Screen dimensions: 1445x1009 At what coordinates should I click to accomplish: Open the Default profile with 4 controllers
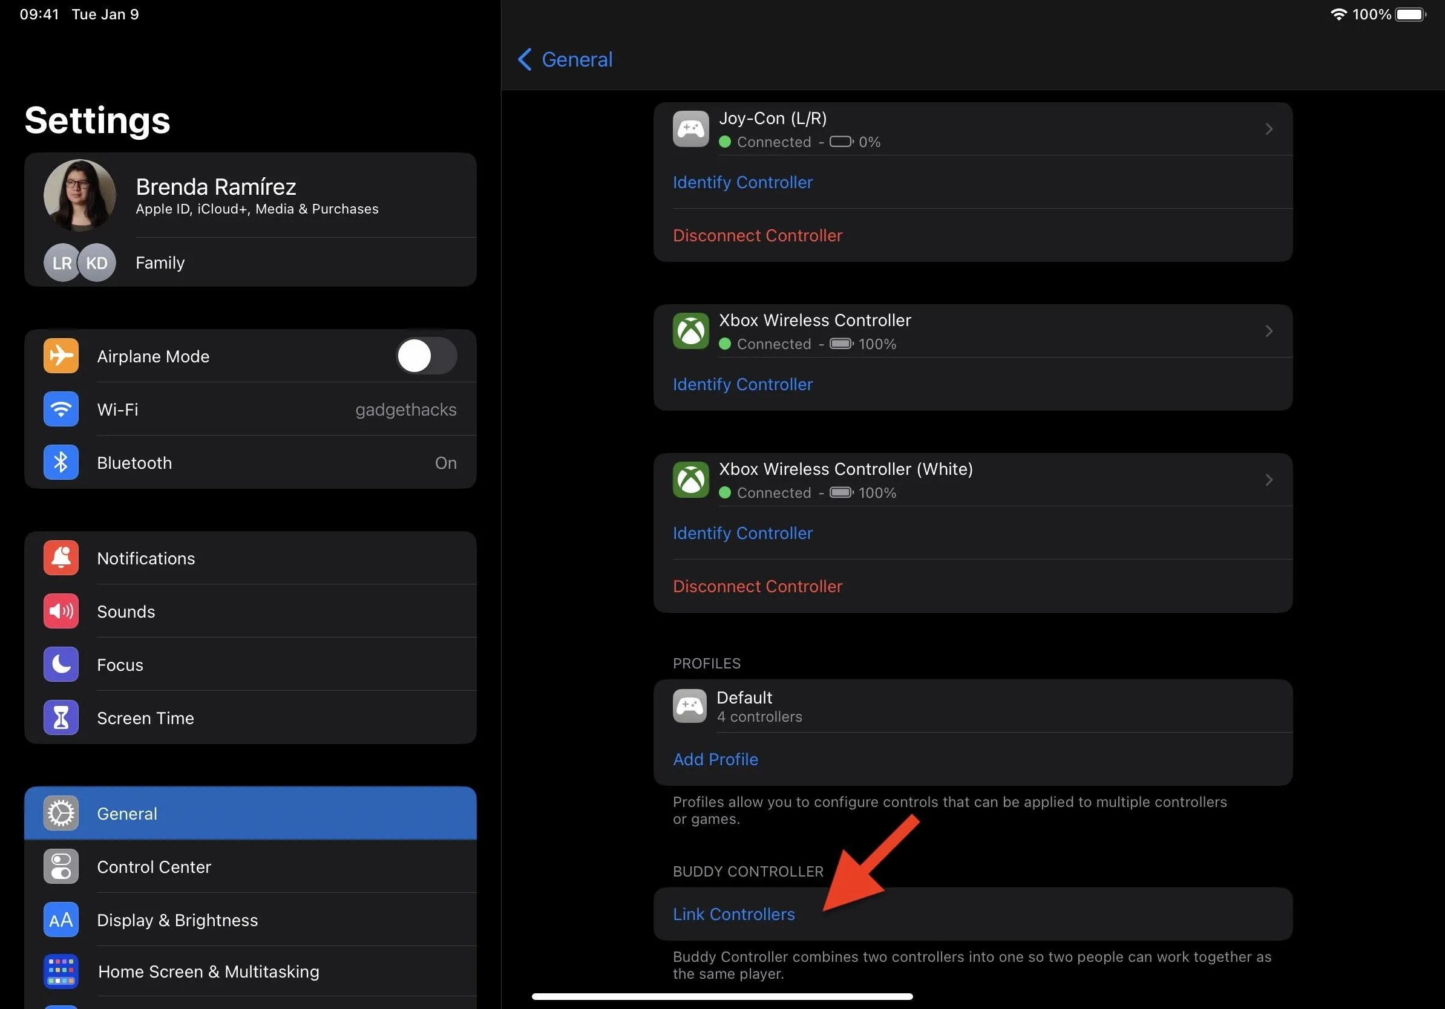[973, 706]
